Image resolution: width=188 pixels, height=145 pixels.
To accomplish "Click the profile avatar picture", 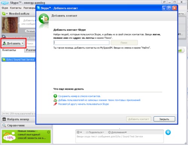I will pos(10,25).
